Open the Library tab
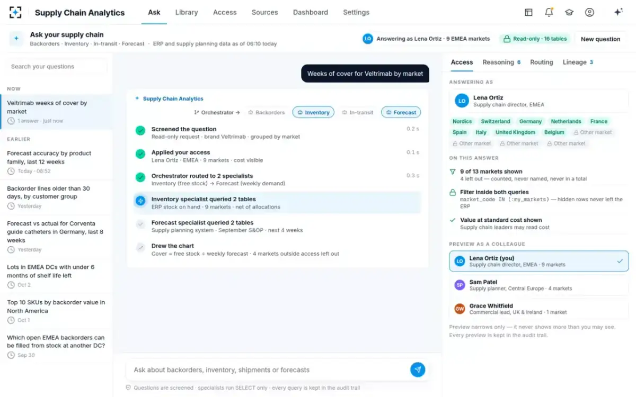Viewport: 636px width, 397px height. [x=187, y=12]
